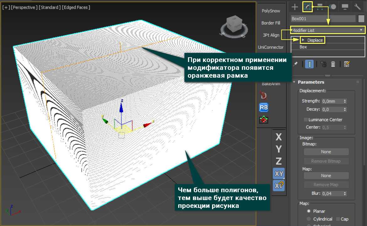Viewport: 367px width, 226px height.
Task: Open Configure Modifier Sets icon
Action: pyautogui.click(x=347, y=64)
